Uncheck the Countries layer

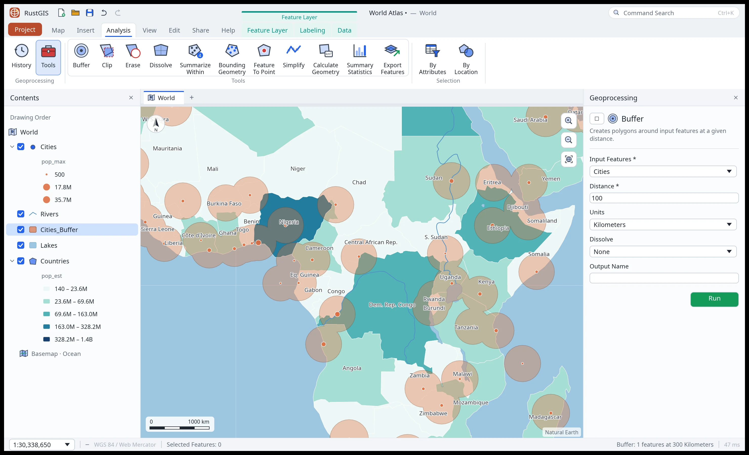(21, 261)
